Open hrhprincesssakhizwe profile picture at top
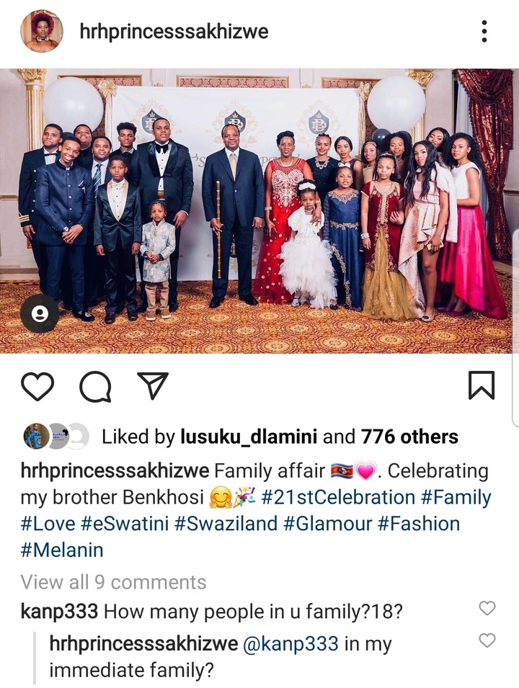The height and width of the screenshot is (688, 519). click(42, 32)
